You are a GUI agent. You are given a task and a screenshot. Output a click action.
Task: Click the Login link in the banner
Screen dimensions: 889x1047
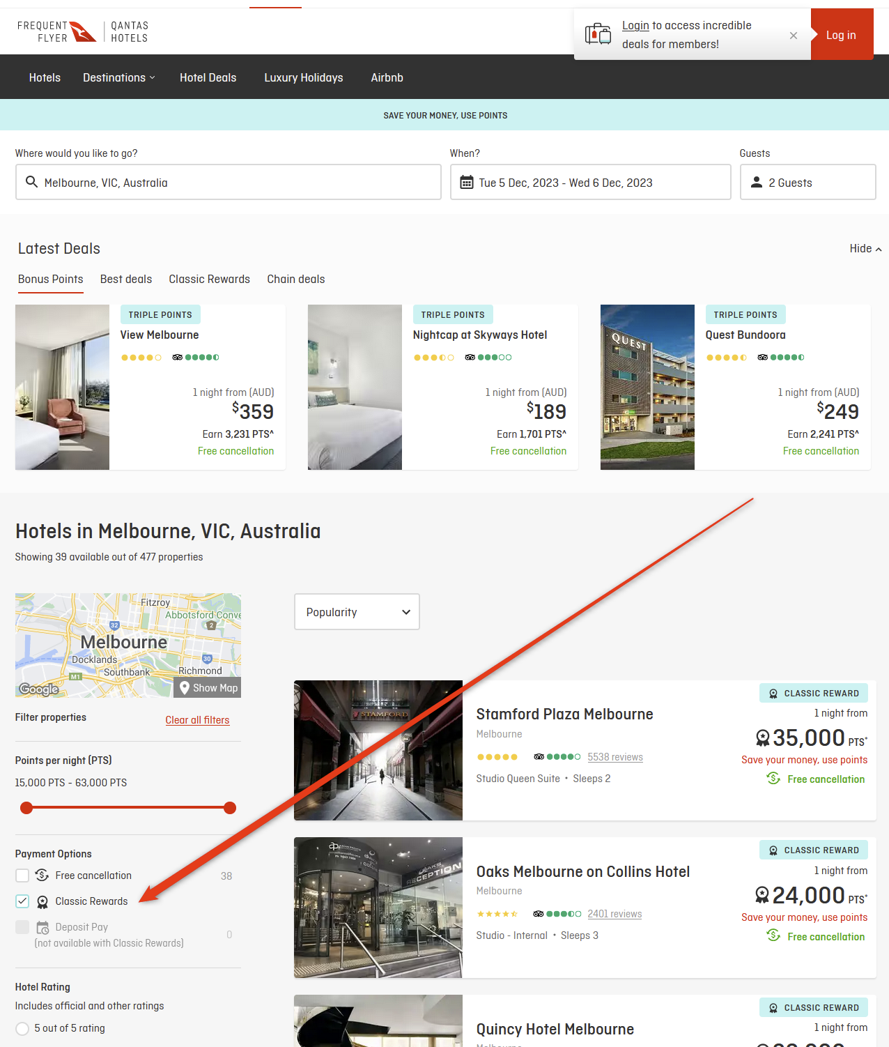[635, 26]
